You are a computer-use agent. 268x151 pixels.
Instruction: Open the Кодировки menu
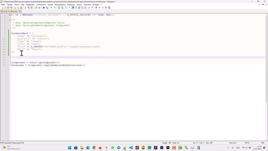(30, 5)
